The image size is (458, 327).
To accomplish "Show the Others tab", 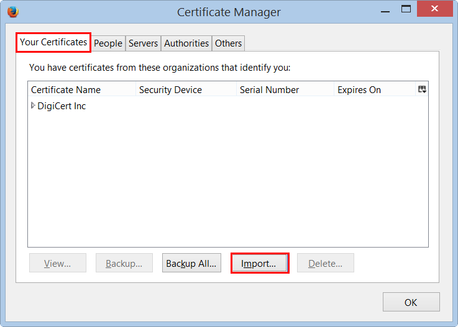I will pyautogui.click(x=228, y=43).
